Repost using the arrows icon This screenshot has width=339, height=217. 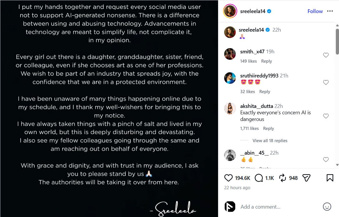282,178
